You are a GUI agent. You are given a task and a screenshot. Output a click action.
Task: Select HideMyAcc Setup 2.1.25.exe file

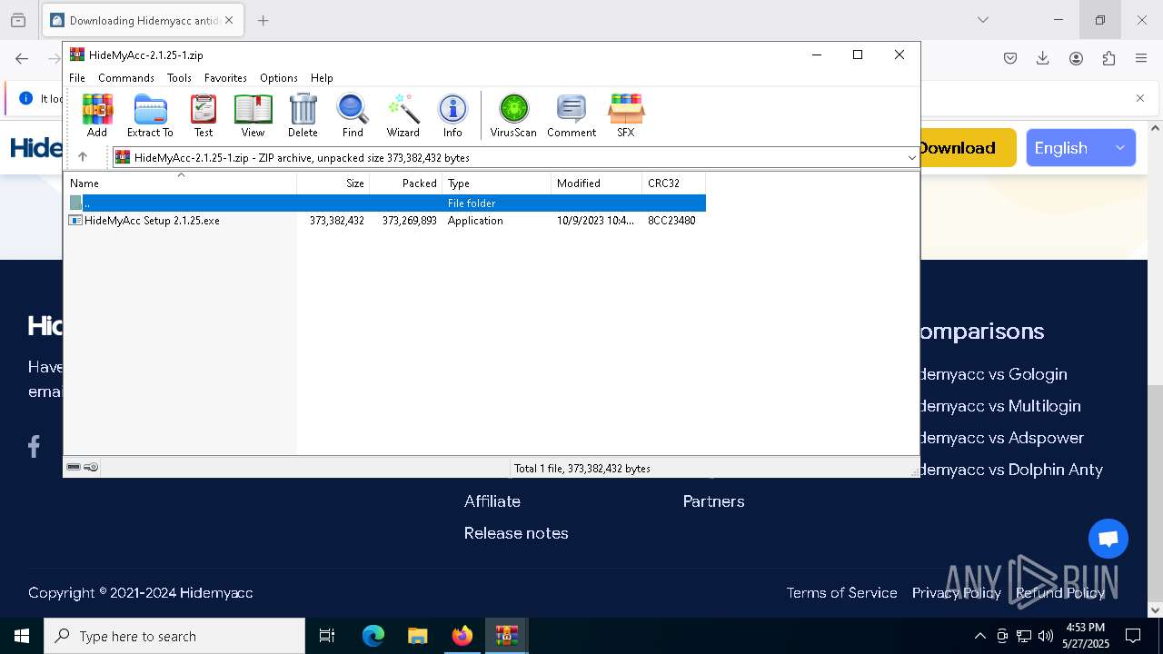tap(152, 221)
